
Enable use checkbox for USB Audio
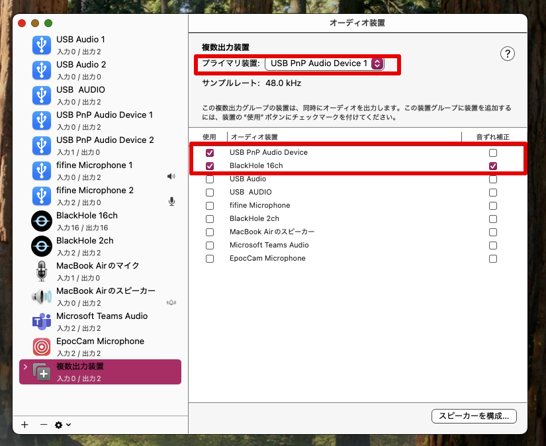pos(210,179)
